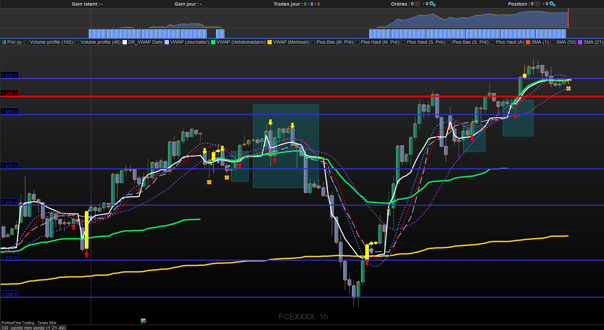
Task: Tick the Plus Bas (M, Pré) checkbox
Action: point(313,42)
